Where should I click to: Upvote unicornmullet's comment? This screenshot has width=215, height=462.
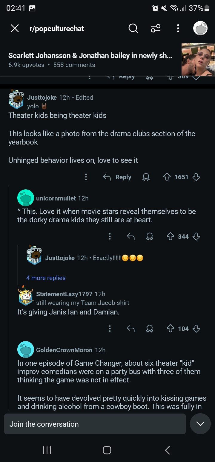click(x=170, y=237)
